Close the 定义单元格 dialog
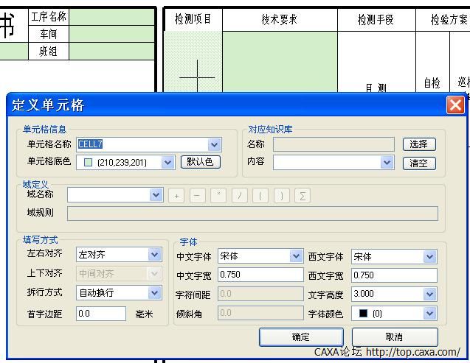This screenshot has height=363, width=470. coord(455,105)
